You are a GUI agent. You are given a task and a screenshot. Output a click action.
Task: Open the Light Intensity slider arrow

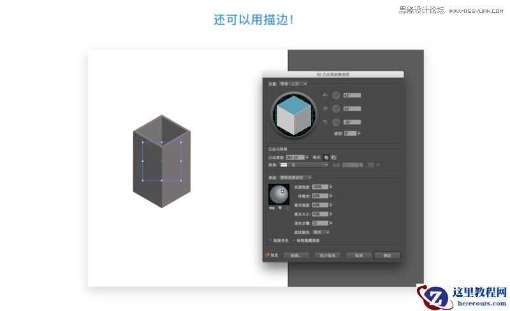pos(331,187)
